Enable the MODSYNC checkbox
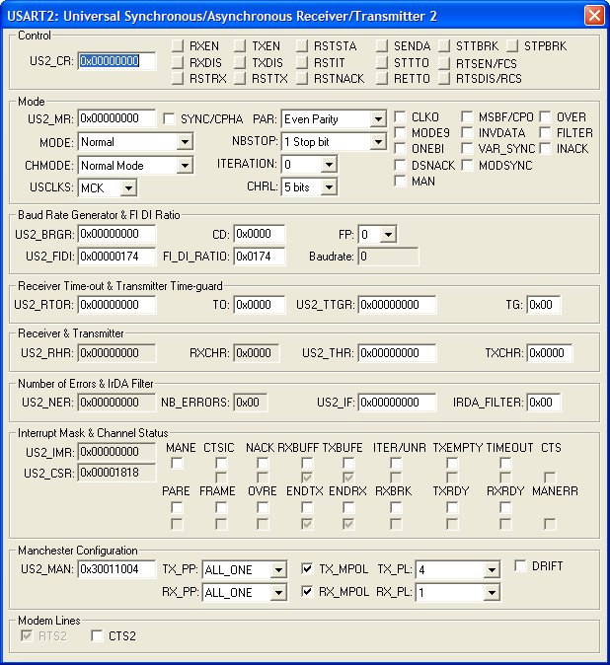The height and width of the screenshot is (665, 610). (x=467, y=166)
